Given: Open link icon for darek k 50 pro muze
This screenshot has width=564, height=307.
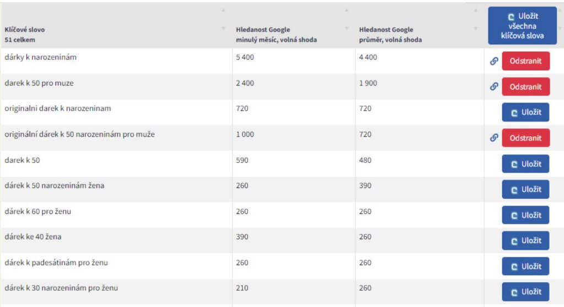Looking at the screenshot, I should tap(494, 87).
